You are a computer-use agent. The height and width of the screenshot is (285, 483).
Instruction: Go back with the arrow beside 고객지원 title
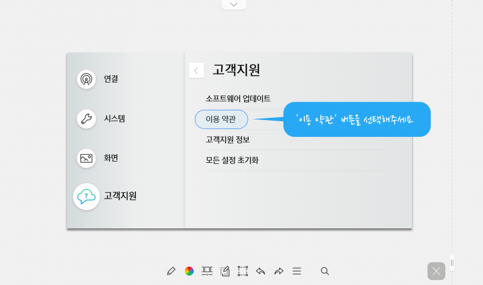pyautogui.click(x=196, y=71)
